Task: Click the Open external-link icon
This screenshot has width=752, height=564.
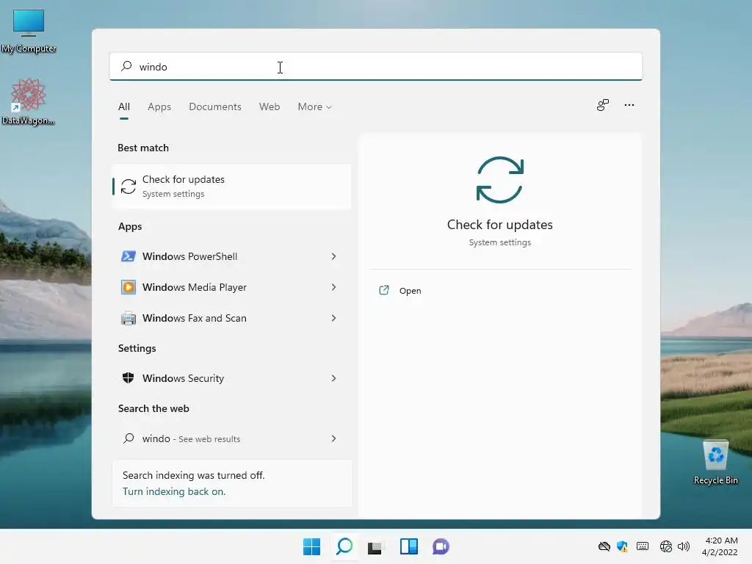Action: (x=384, y=290)
